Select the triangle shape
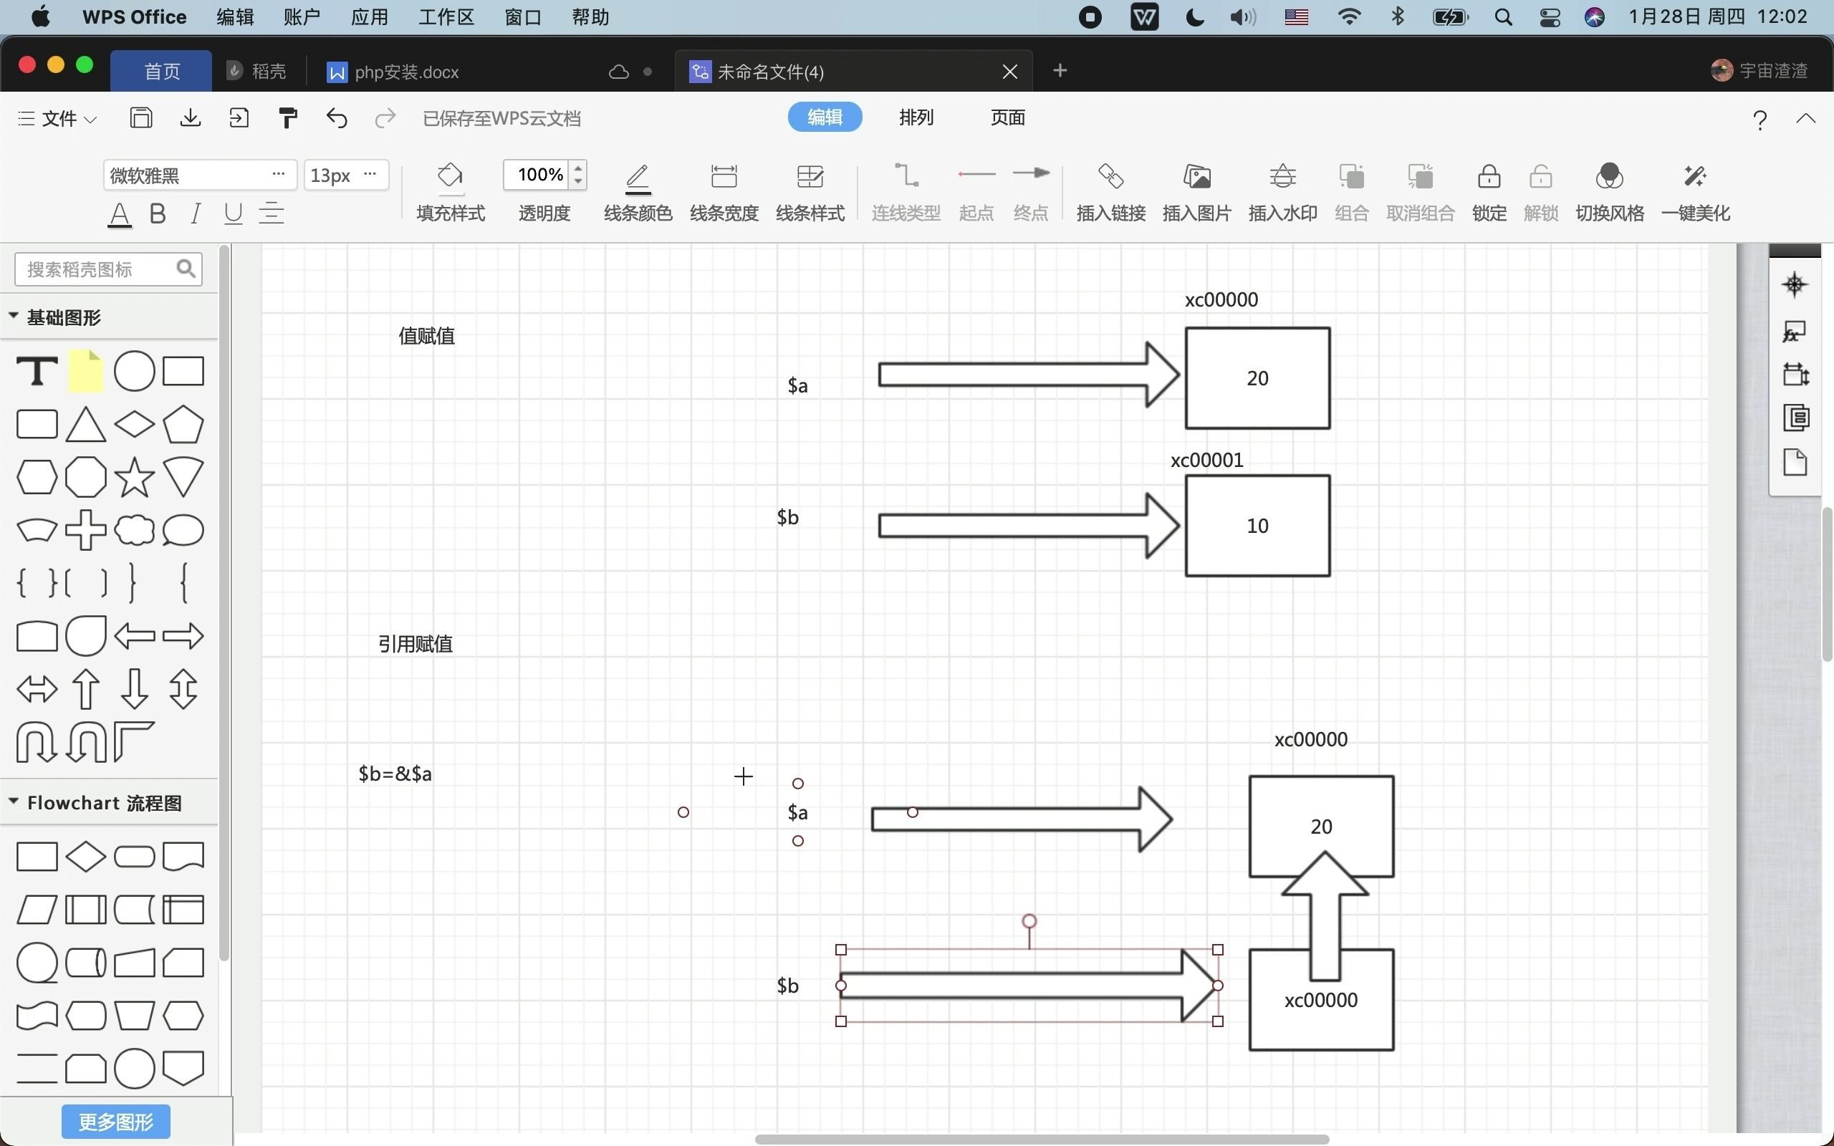 [86, 425]
